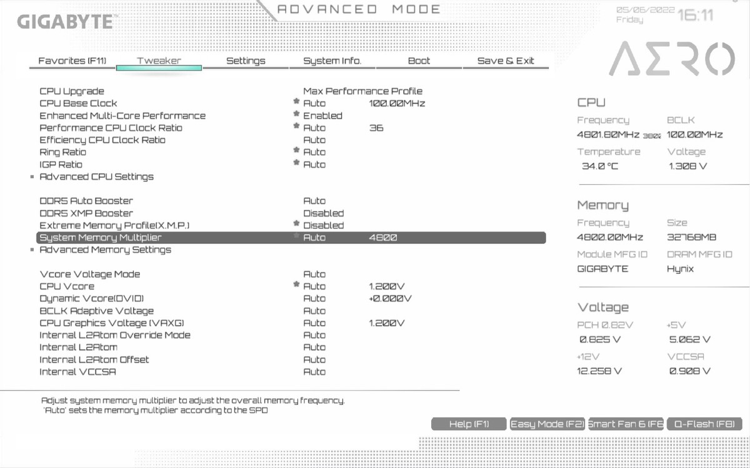The image size is (750, 468).
Task: Change the Ring Ratio Auto value
Action: 314,152
